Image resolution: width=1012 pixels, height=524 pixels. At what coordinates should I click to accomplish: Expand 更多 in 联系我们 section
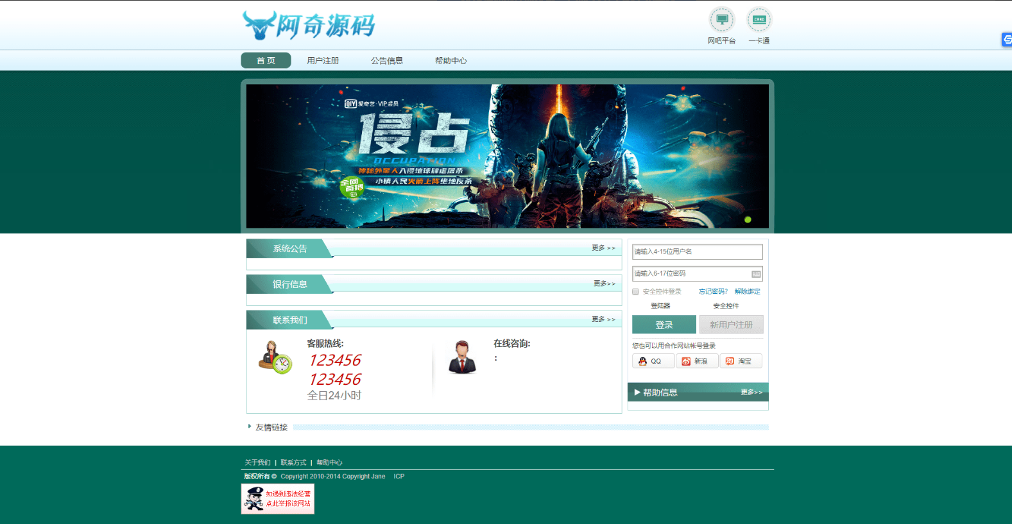pyautogui.click(x=603, y=319)
